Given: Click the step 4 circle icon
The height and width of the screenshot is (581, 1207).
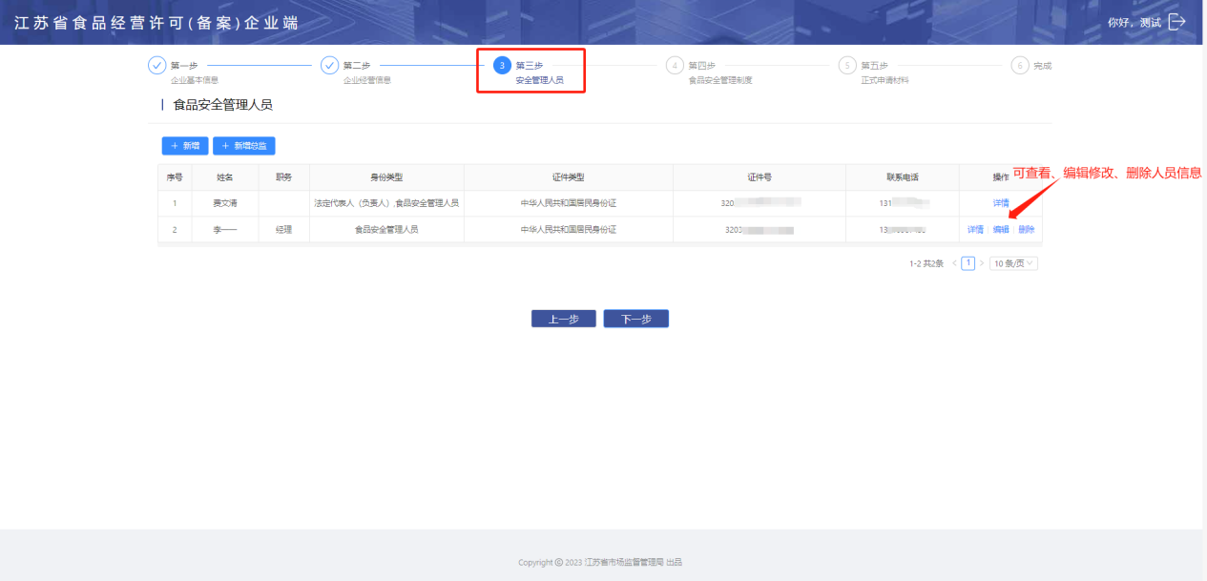Looking at the screenshot, I should coord(675,66).
